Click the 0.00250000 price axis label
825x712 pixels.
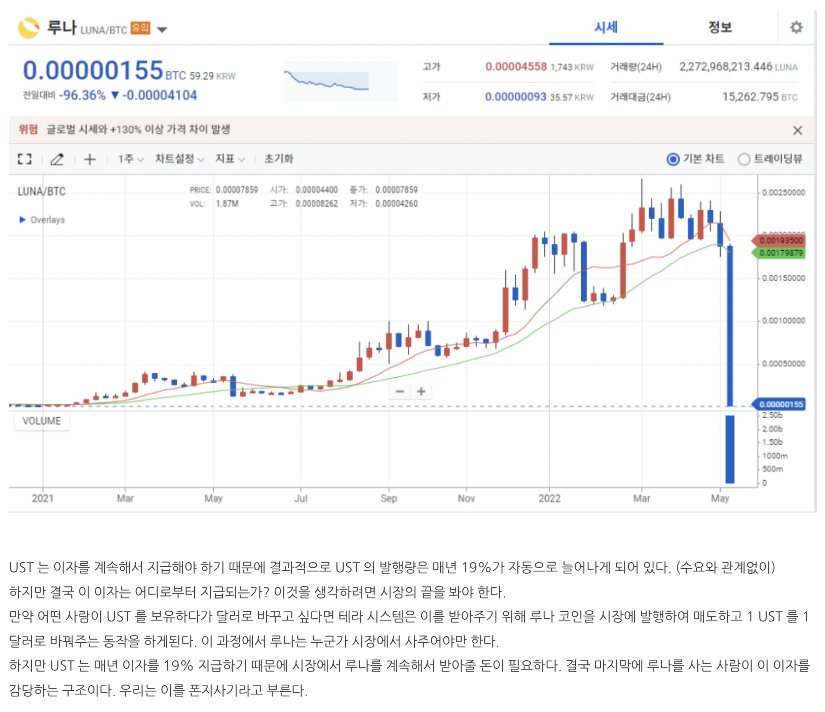point(783,192)
